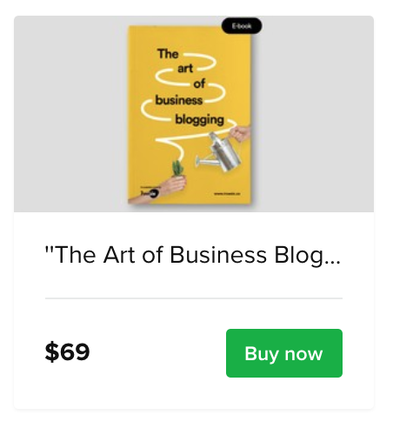Click the gray area left of the book
393x435 pixels.
(70, 114)
